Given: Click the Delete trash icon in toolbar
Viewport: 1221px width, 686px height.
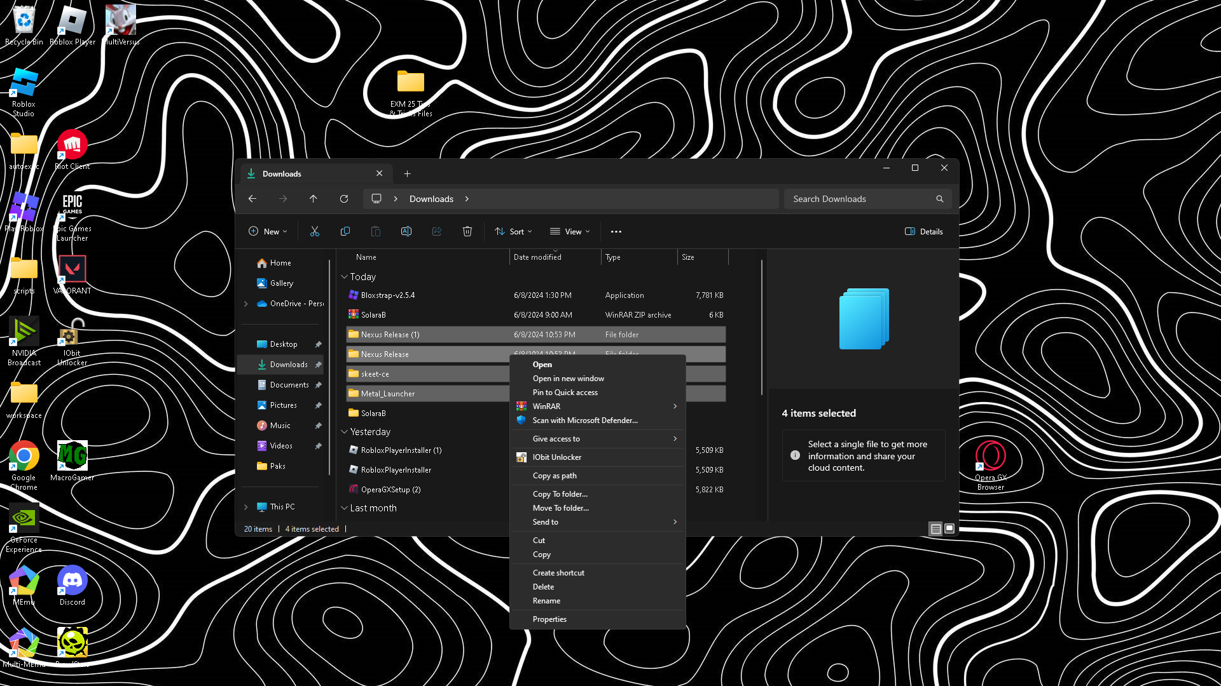Looking at the screenshot, I should pos(467,232).
